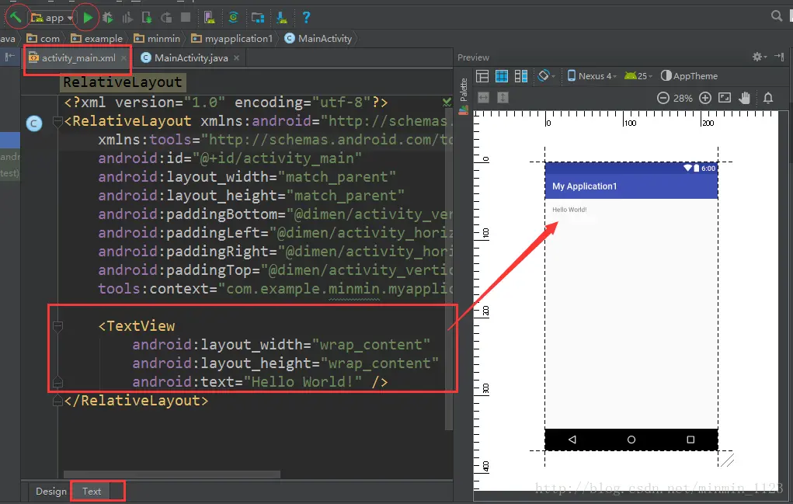Click the android:text="Hello World!" code line

(260, 382)
